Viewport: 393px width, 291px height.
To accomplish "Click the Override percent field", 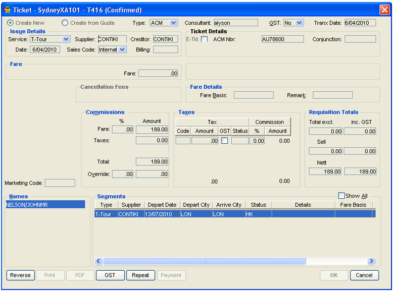I will 123,174.
